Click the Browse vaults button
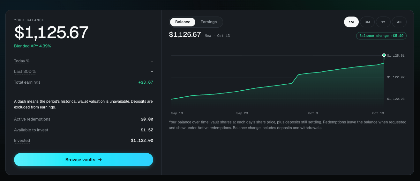The image size is (420, 181). point(84,160)
